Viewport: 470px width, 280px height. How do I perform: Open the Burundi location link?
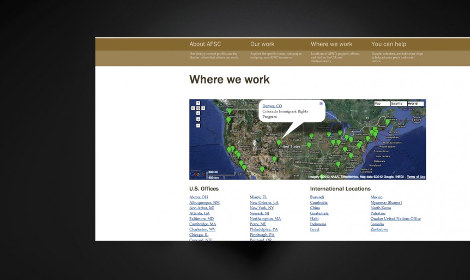coord(317,197)
